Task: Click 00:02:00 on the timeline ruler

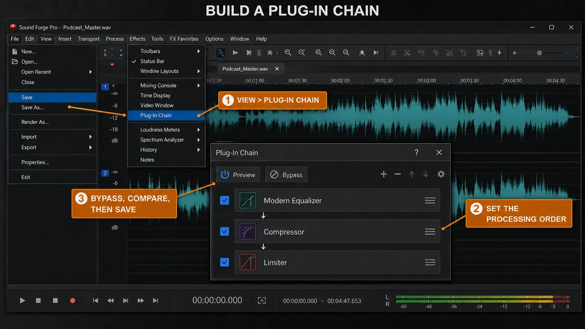Action: (340, 81)
